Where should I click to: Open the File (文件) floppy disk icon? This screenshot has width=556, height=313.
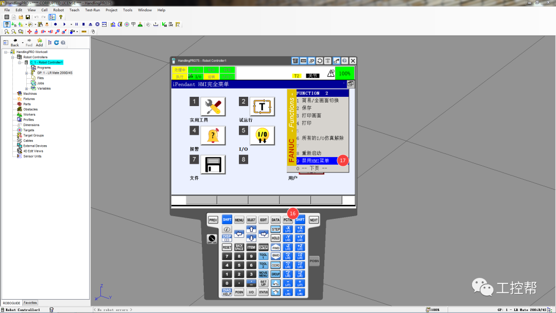[x=213, y=164]
